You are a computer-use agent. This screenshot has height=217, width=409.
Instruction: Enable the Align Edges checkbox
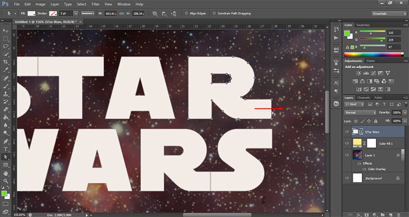(x=186, y=14)
